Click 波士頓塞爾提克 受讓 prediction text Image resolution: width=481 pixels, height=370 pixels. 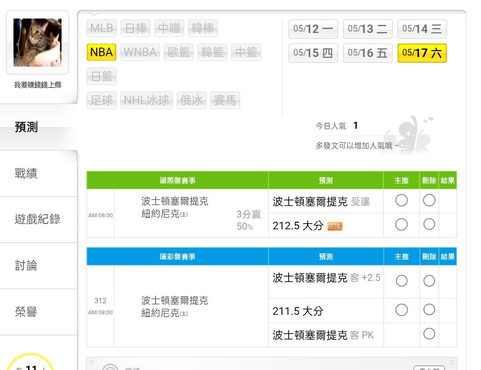(x=321, y=202)
